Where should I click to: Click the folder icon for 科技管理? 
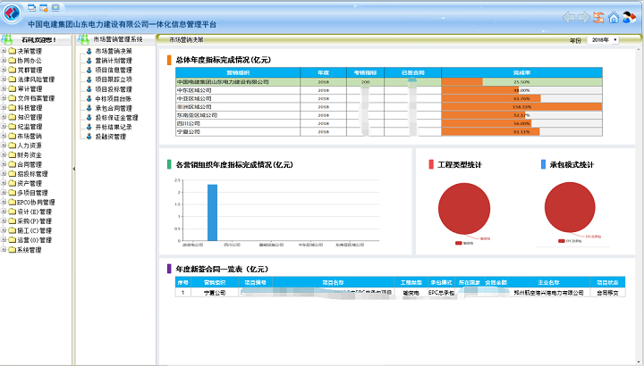coord(13,108)
